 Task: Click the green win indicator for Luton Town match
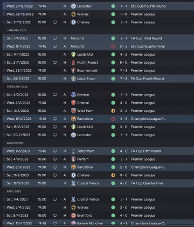pos(113,79)
